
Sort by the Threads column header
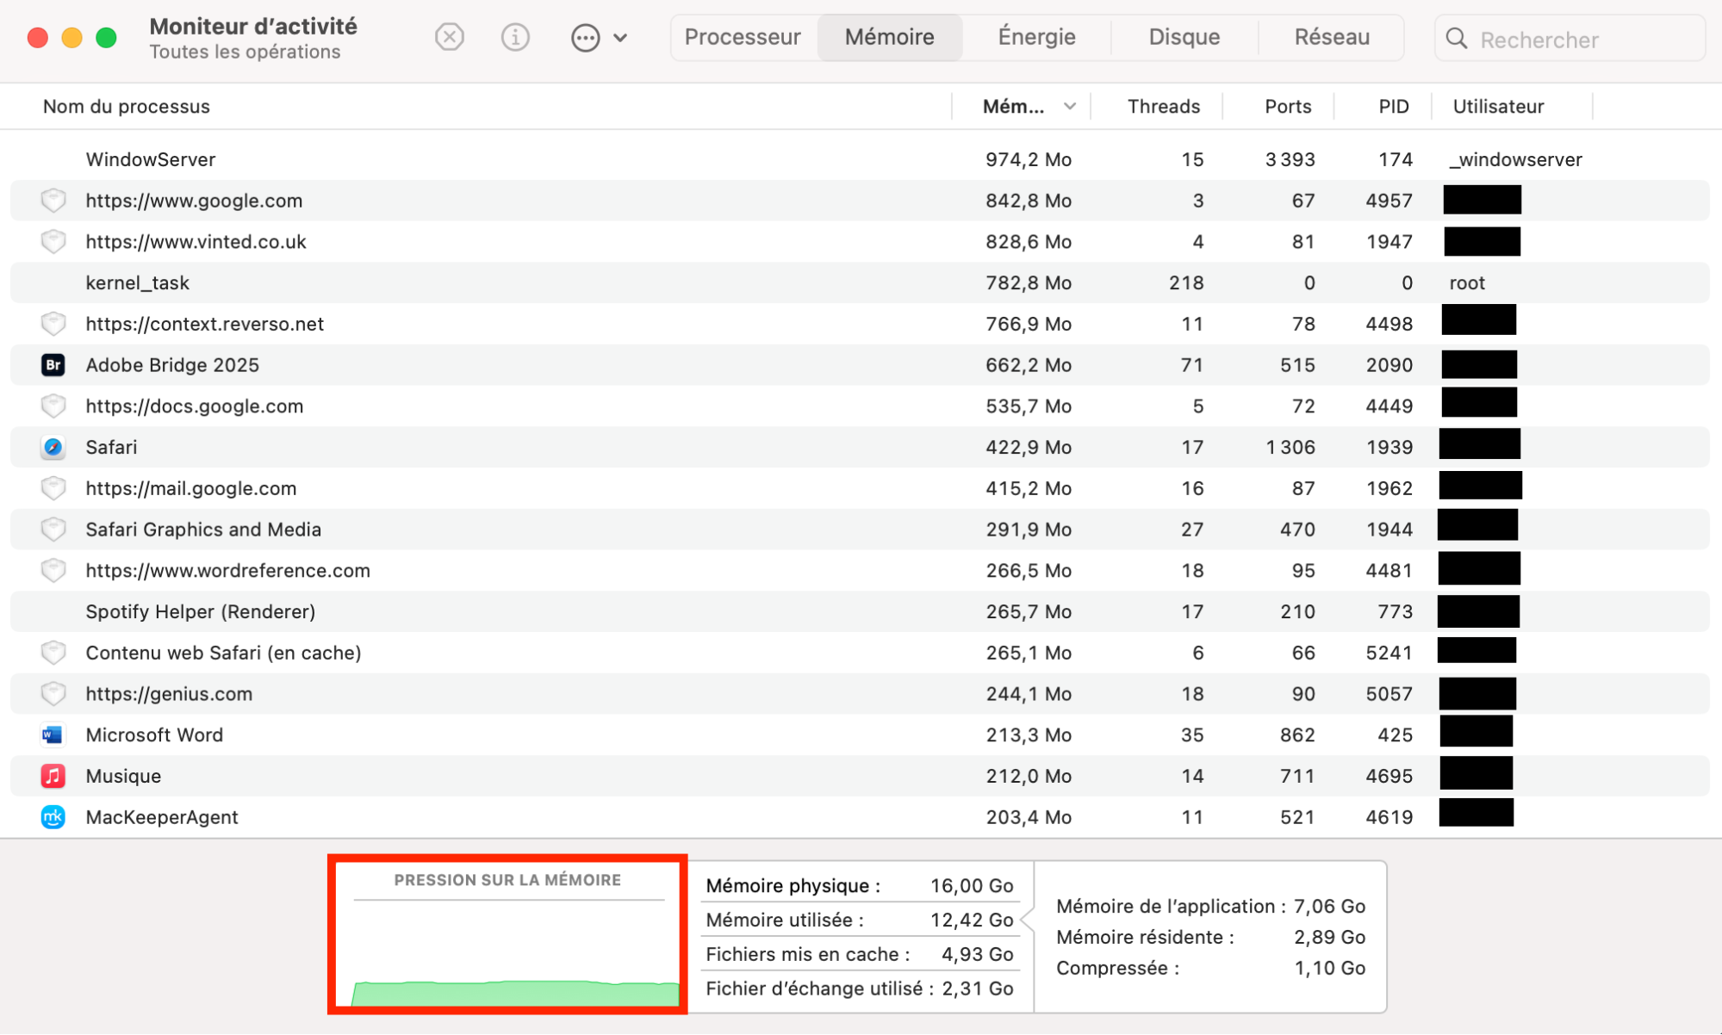point(1163,107)
